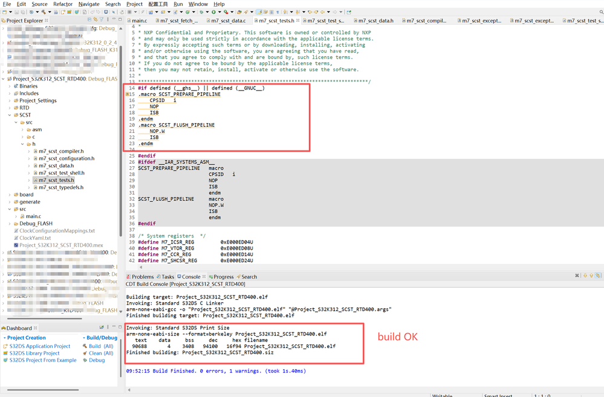Click the Filter icon in Project Explorer
Screen dimensions: 604x397
click(x=102, y=19)
